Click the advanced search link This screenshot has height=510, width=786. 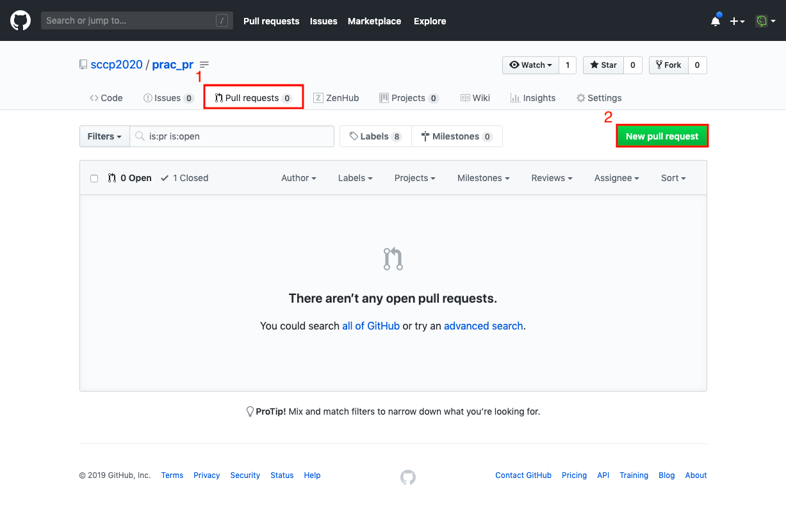(484, 326)
